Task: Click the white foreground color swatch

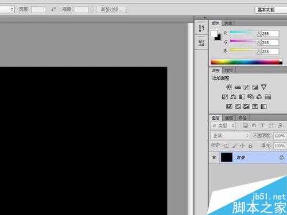Action: coord(214,33)
